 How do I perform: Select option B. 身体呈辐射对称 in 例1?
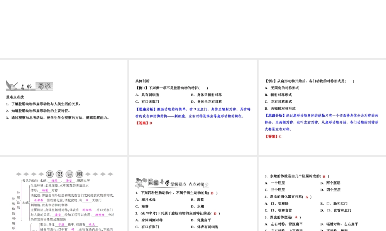coord(206,95)
